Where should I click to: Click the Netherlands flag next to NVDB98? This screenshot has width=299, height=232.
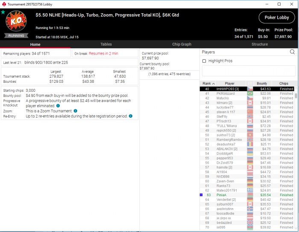[x=250, y=177]
